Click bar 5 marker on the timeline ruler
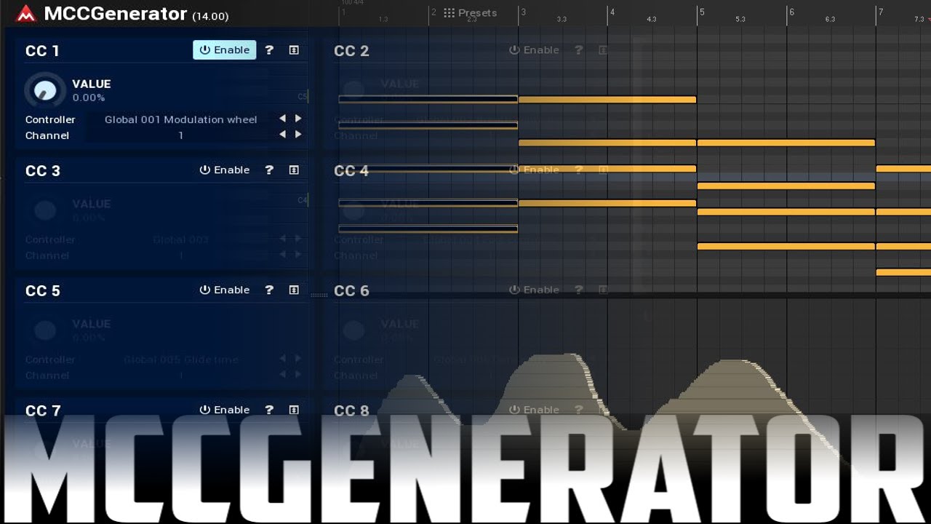The height and width of the screenshot is (524, 931). [x=701, y=12]
